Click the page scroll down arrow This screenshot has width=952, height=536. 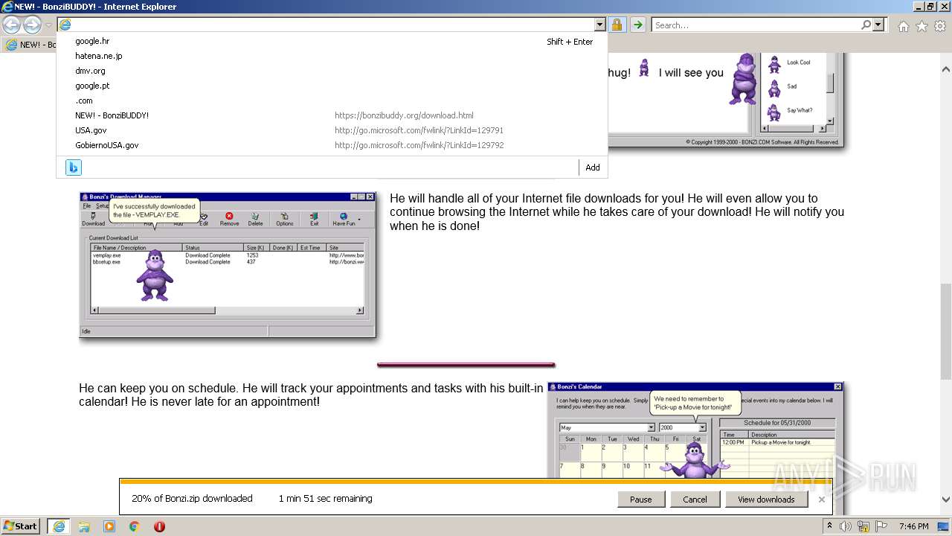point(945,500)
